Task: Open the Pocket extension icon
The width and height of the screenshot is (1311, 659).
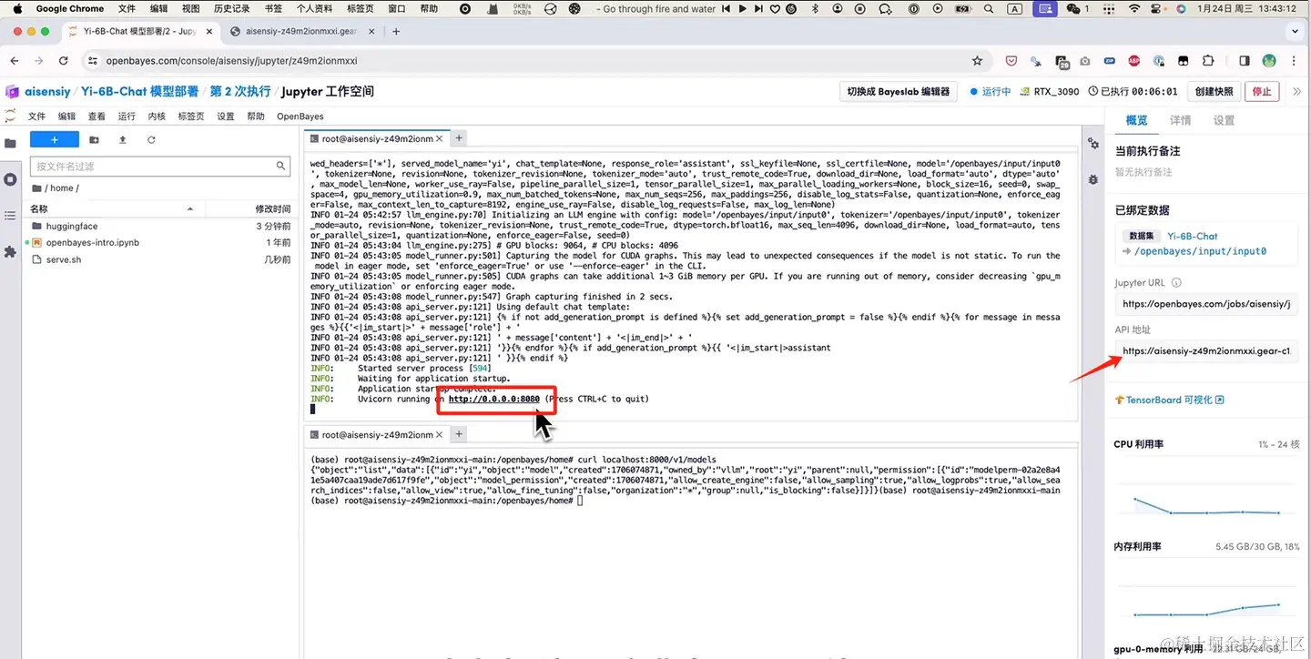Action: click(1011, 61)
